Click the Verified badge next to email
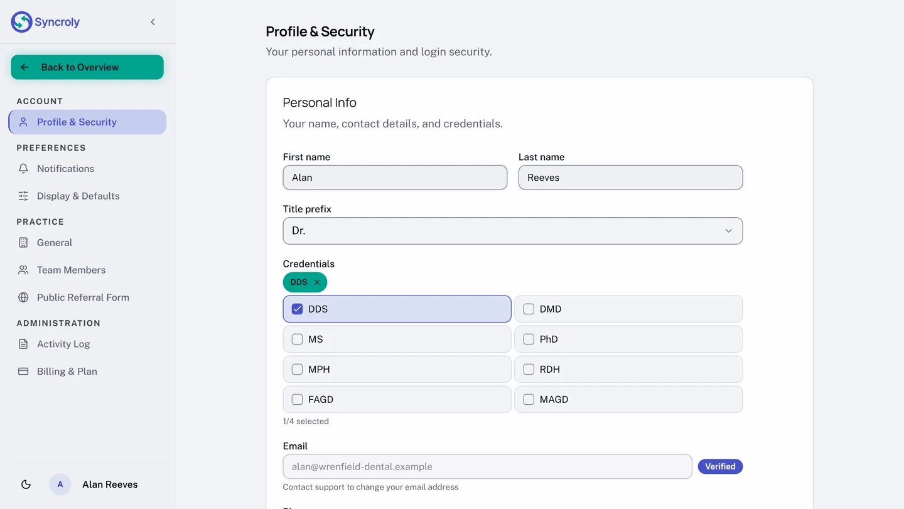The height and width of the screenshot is (509, 904). [720, 466]
